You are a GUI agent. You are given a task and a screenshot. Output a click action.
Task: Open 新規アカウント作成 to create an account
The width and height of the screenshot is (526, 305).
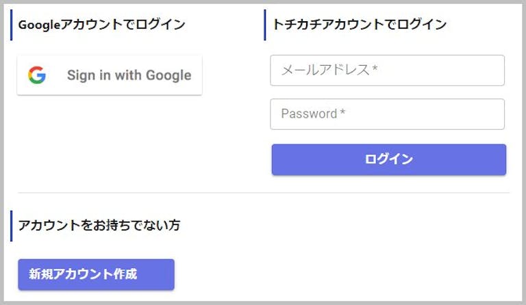pos(96,274)
